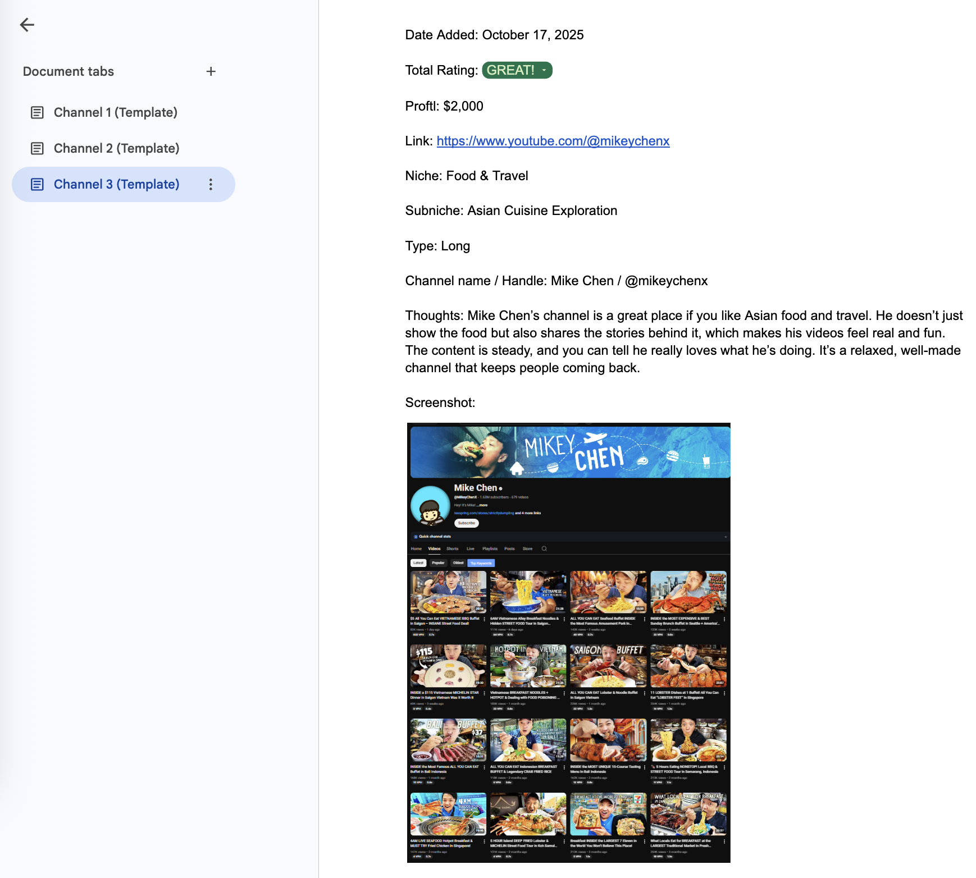Viewport: 976px width, 878px height.
Task: Click the Channel name / Handle line
Action: point(557,281)
